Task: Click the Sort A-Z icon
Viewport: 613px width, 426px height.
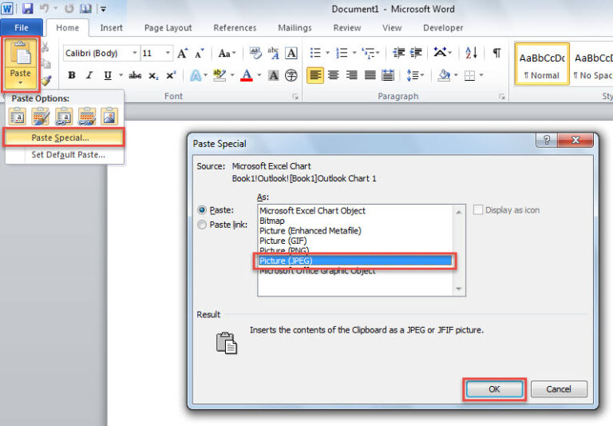Action: pyautogui.click(x=471, y=54)
